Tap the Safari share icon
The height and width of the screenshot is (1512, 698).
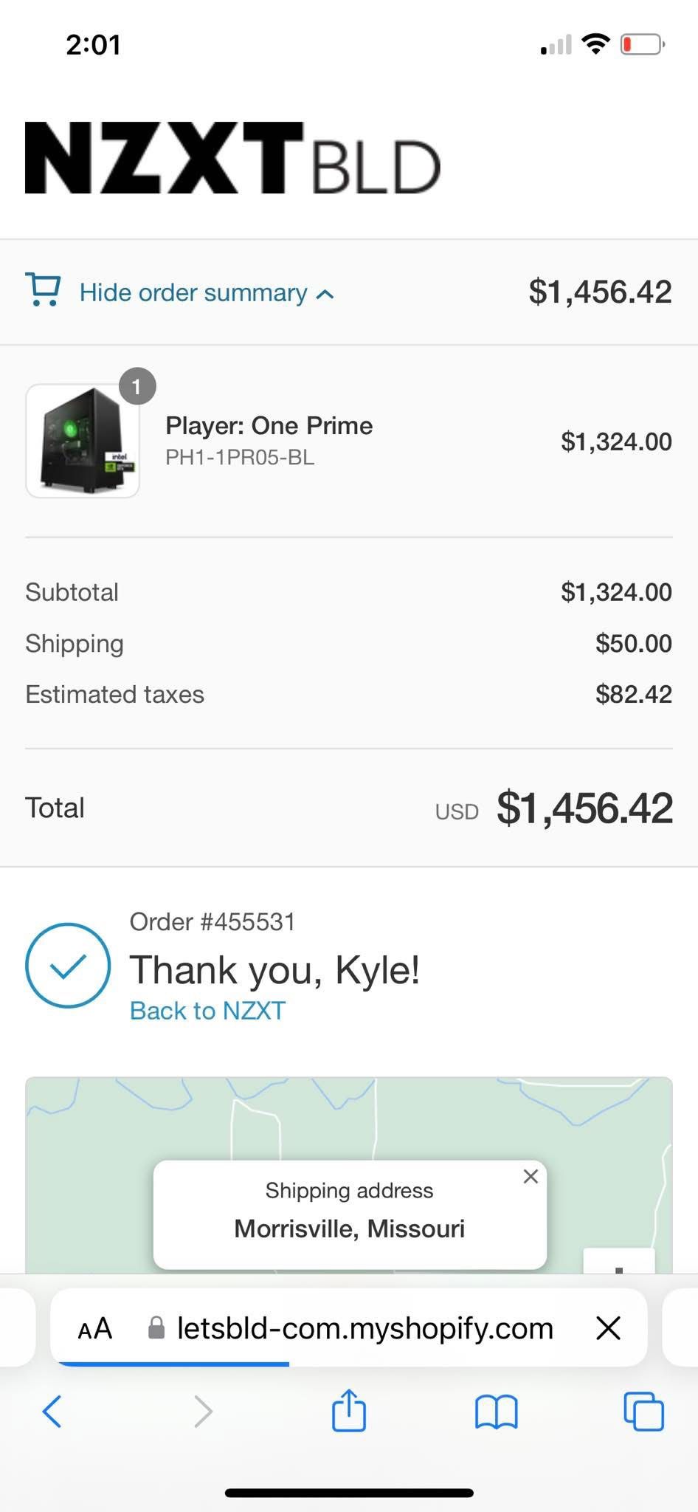click(x=348, y=1412)
